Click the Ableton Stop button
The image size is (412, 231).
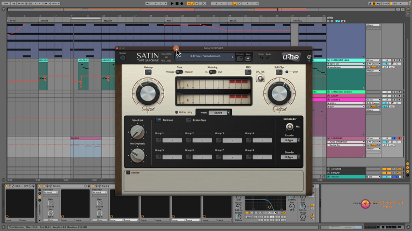tap(177, 4)
